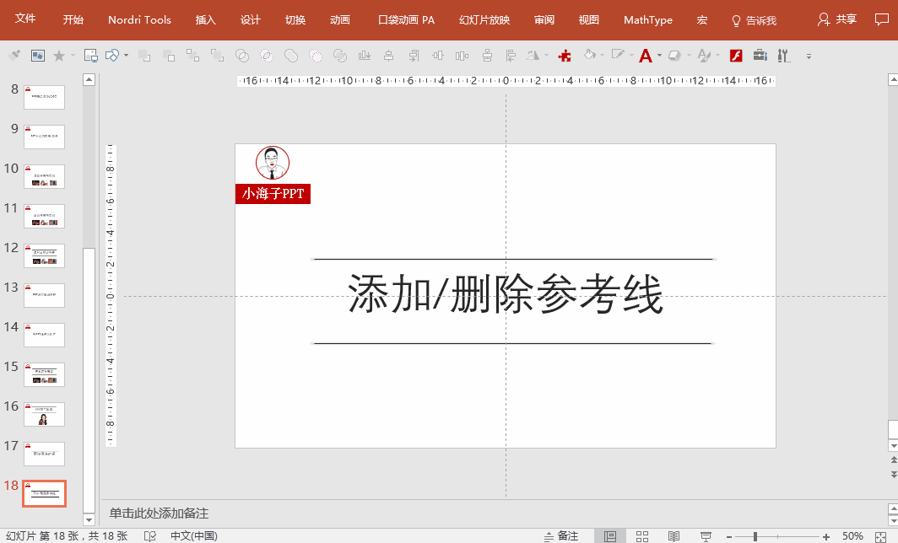Expand the quick access toolbar customize arrow
Screen dimensions: 898x543
click(809, 56)
